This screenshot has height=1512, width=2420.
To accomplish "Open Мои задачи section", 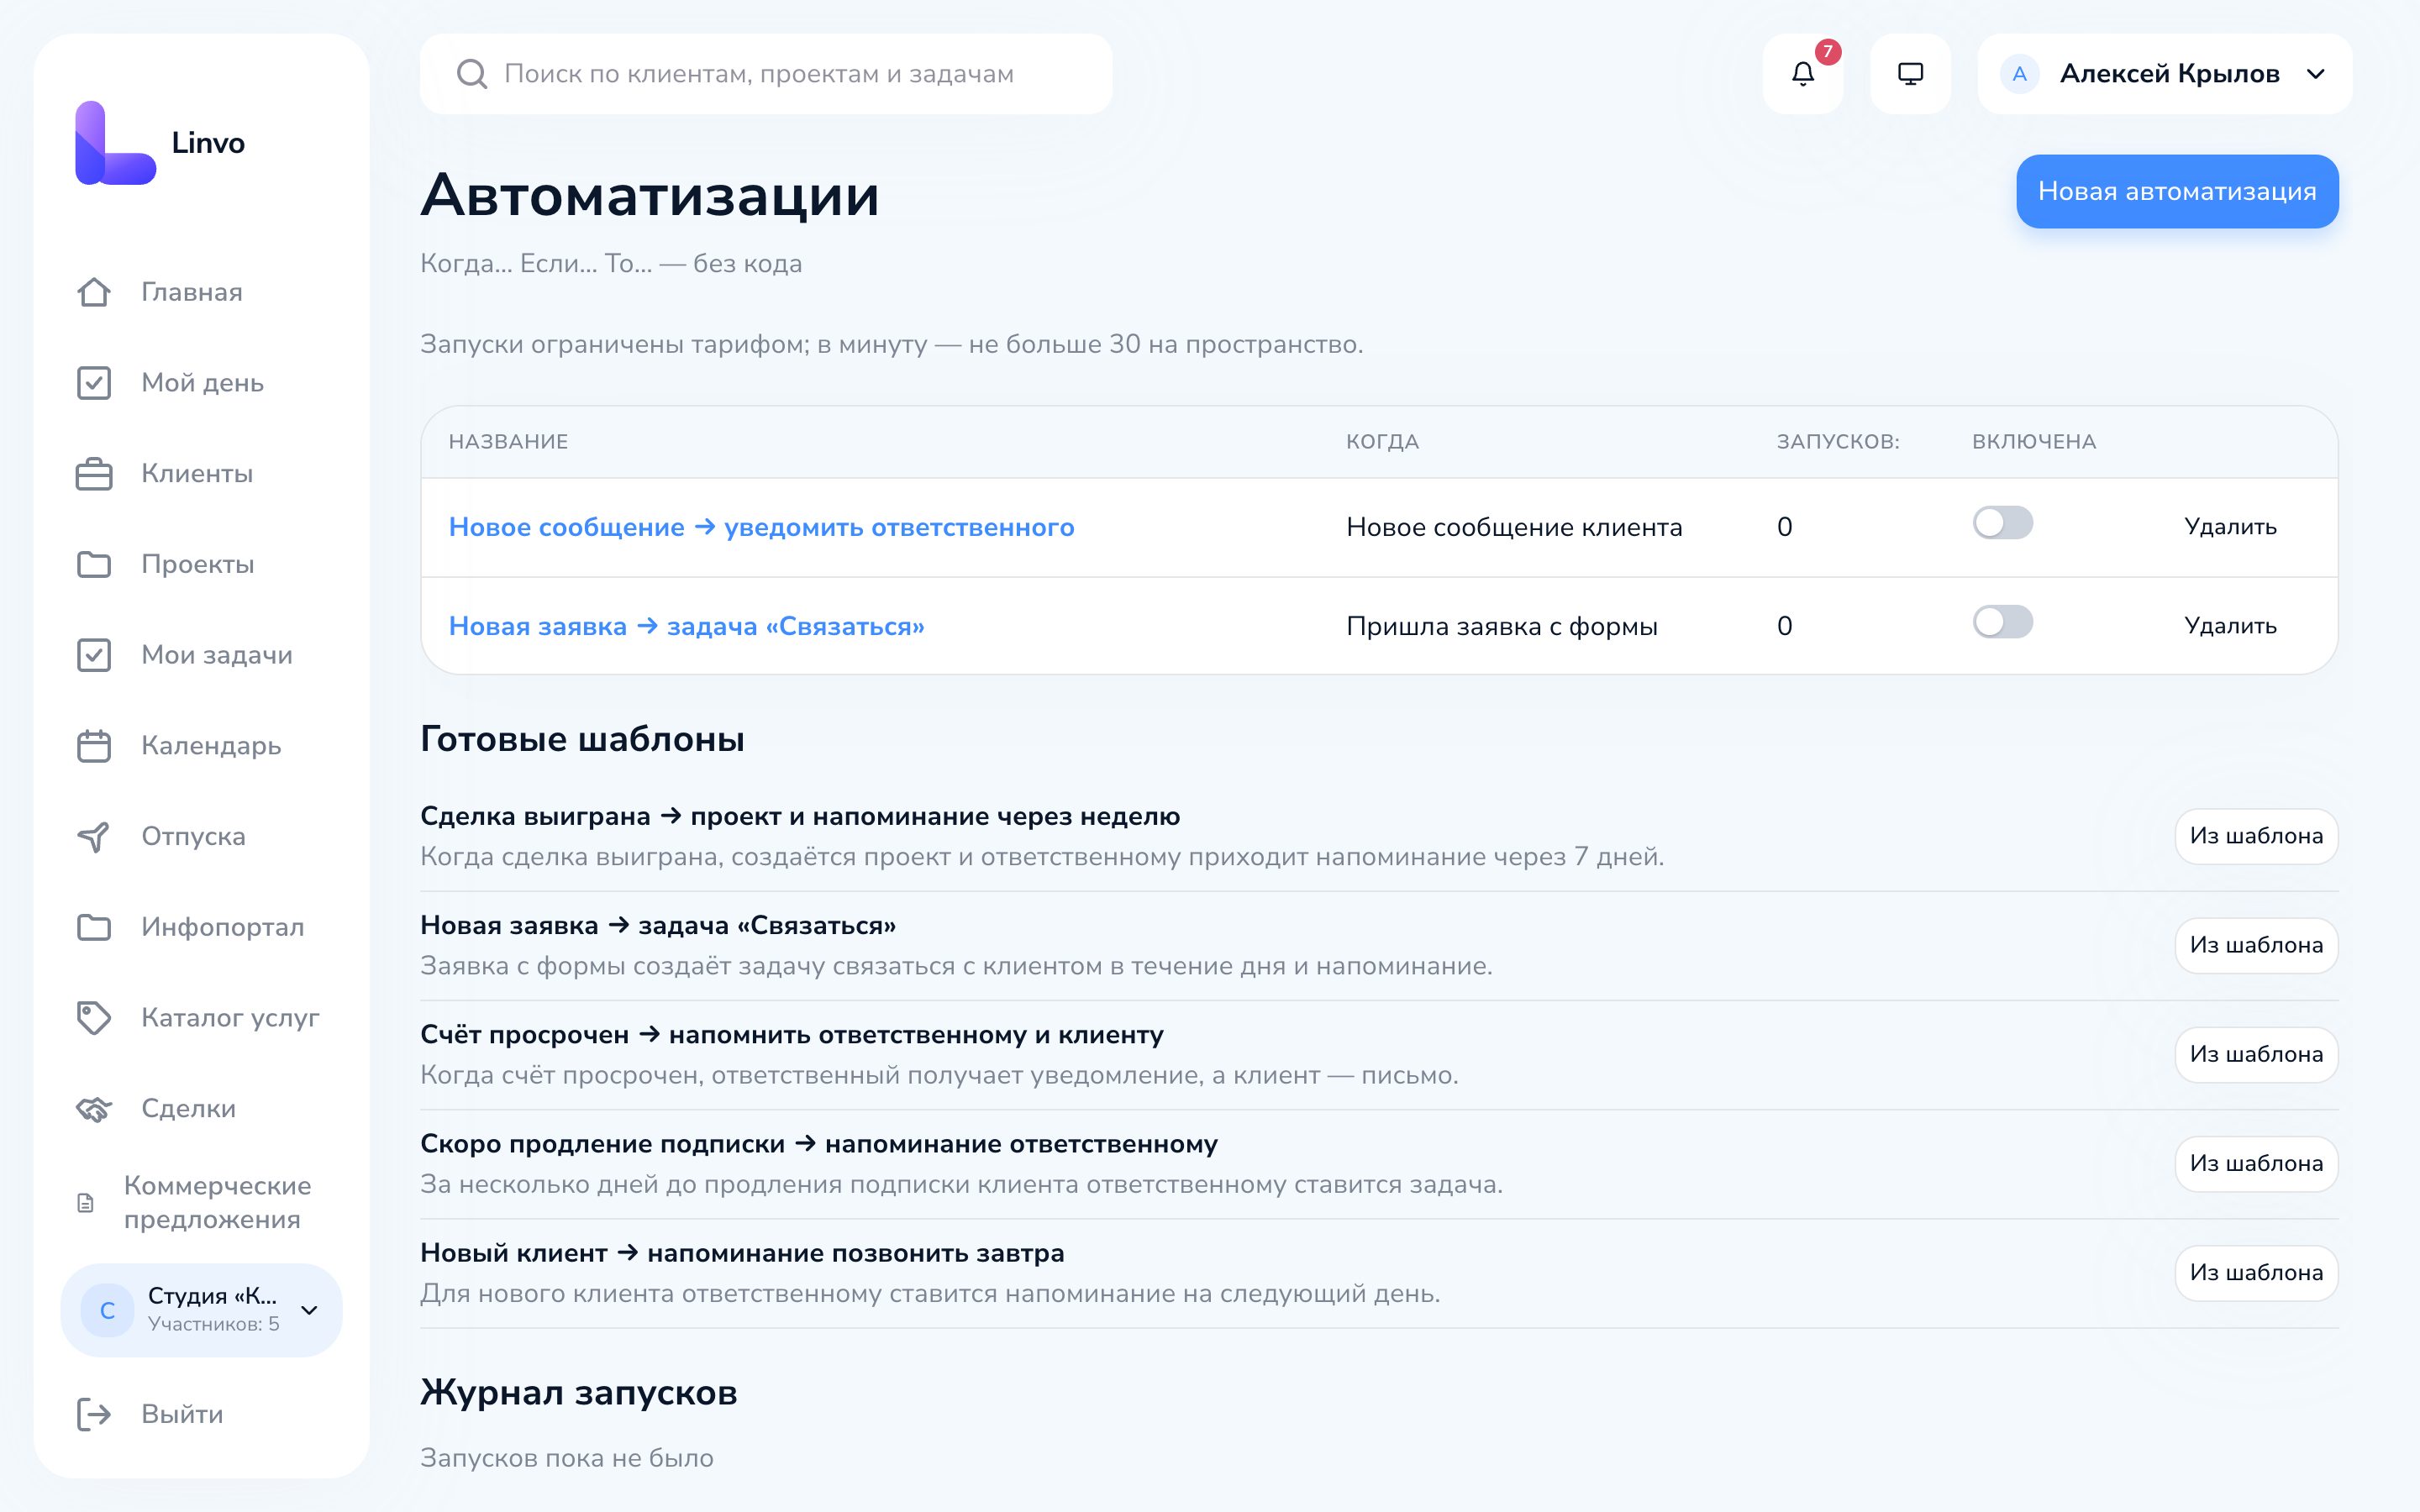I will 217,655.
